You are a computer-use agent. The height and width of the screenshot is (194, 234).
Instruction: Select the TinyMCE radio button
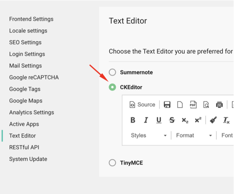click(112, 163)
